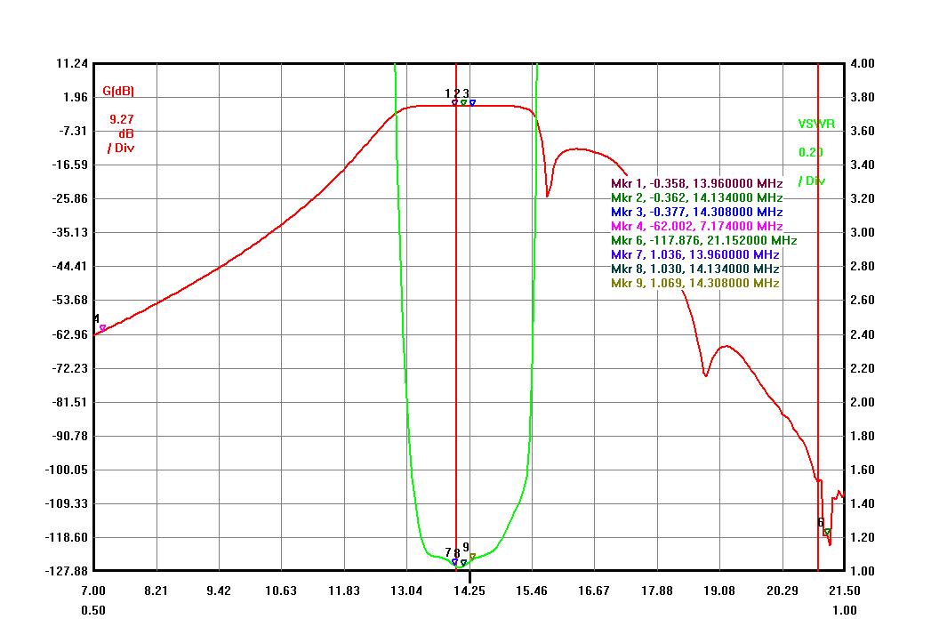
Task: Select marker 9 on the VSWR trace
Action: click(x=472, y=557)
